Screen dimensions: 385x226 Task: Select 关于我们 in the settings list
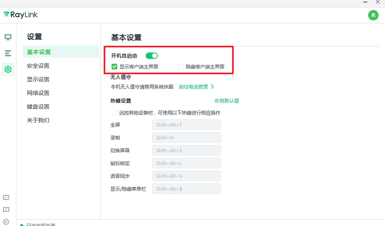38,120
